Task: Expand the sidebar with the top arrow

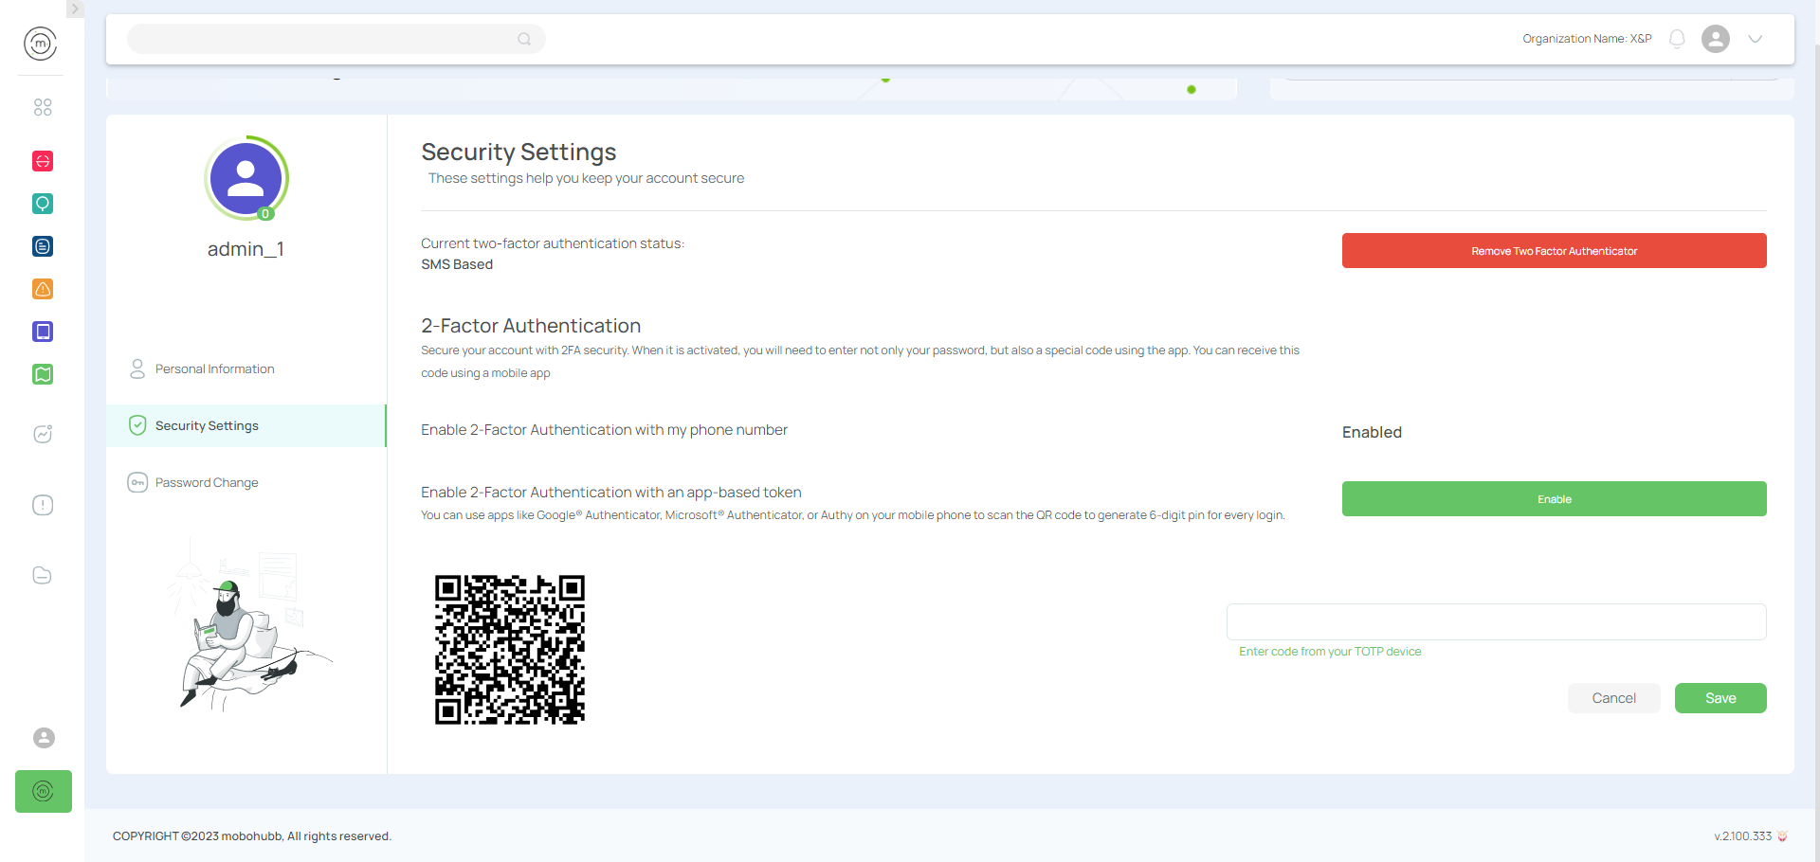Action: click(75, 9)
